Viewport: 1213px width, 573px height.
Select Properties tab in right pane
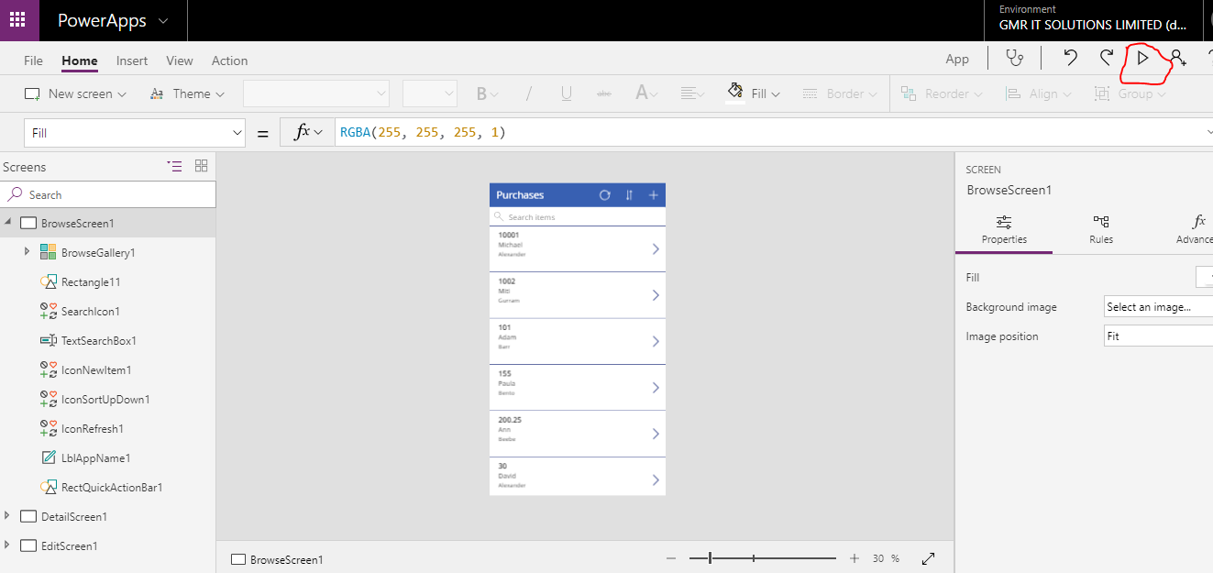point(1004,229)
